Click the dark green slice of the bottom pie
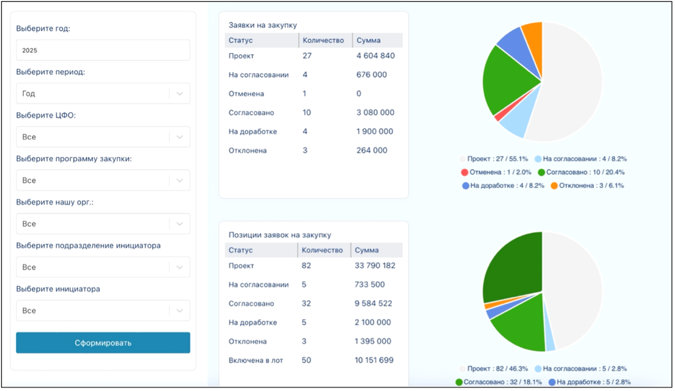This screenshot has width=675, height=391. (x=511, y=265)
